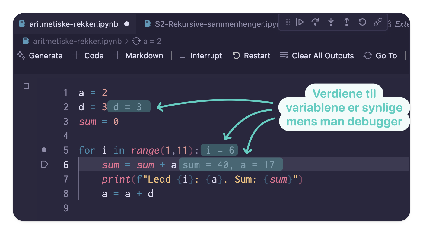Click the Step Over debug icon

[316, 22]
